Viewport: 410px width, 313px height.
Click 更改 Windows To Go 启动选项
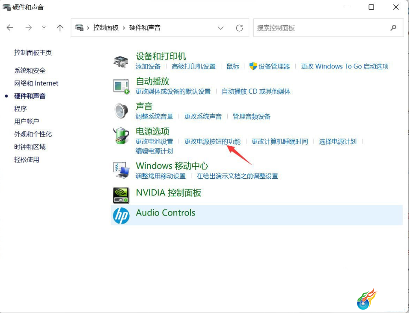point(345,66)
